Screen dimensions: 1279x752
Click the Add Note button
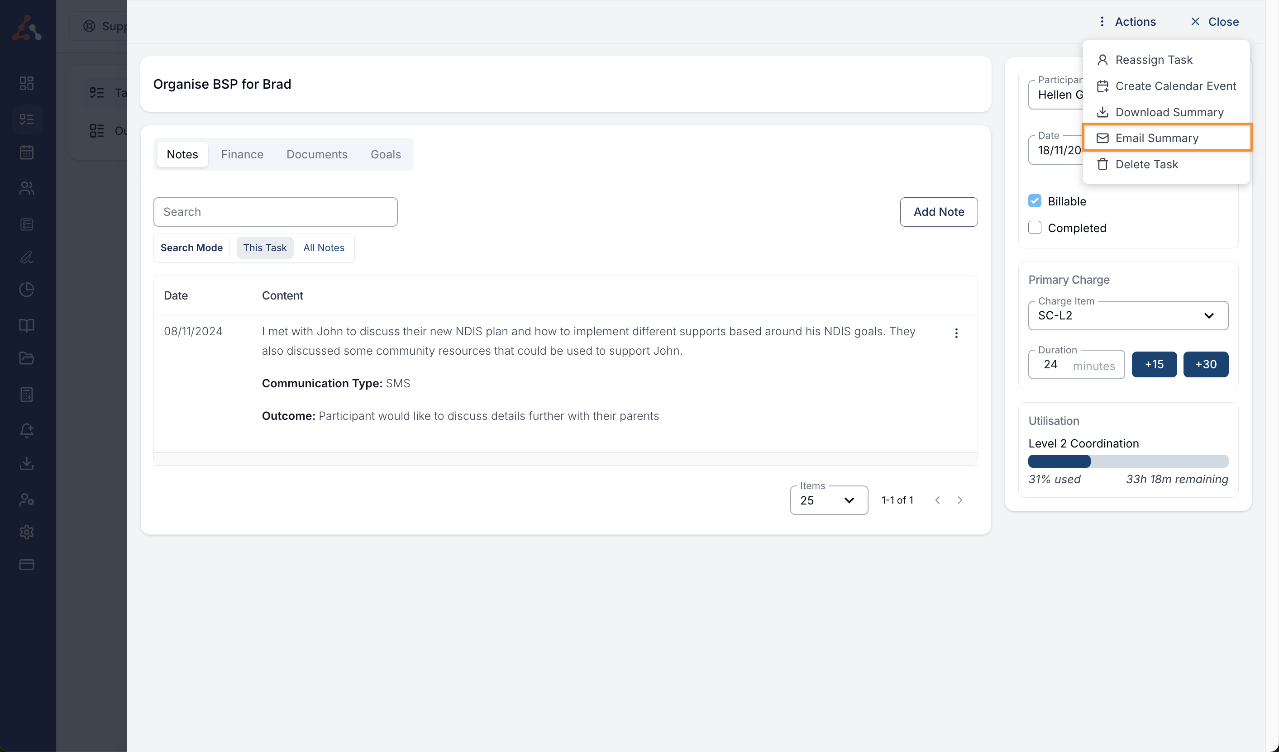(x=939, y=212)
